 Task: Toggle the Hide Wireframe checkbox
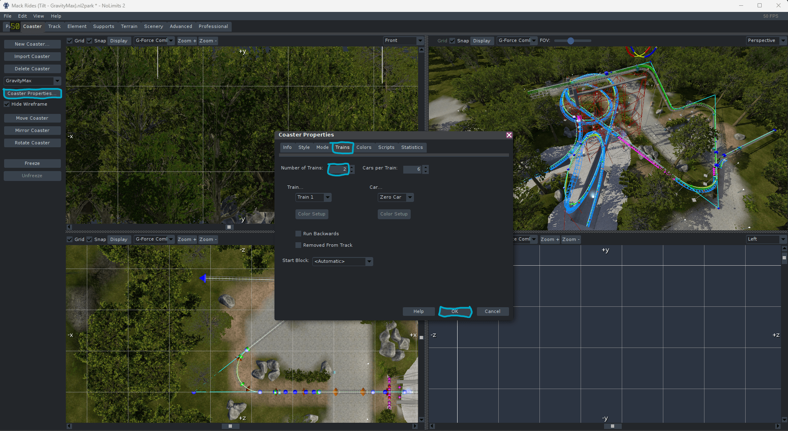pos(7,104)
